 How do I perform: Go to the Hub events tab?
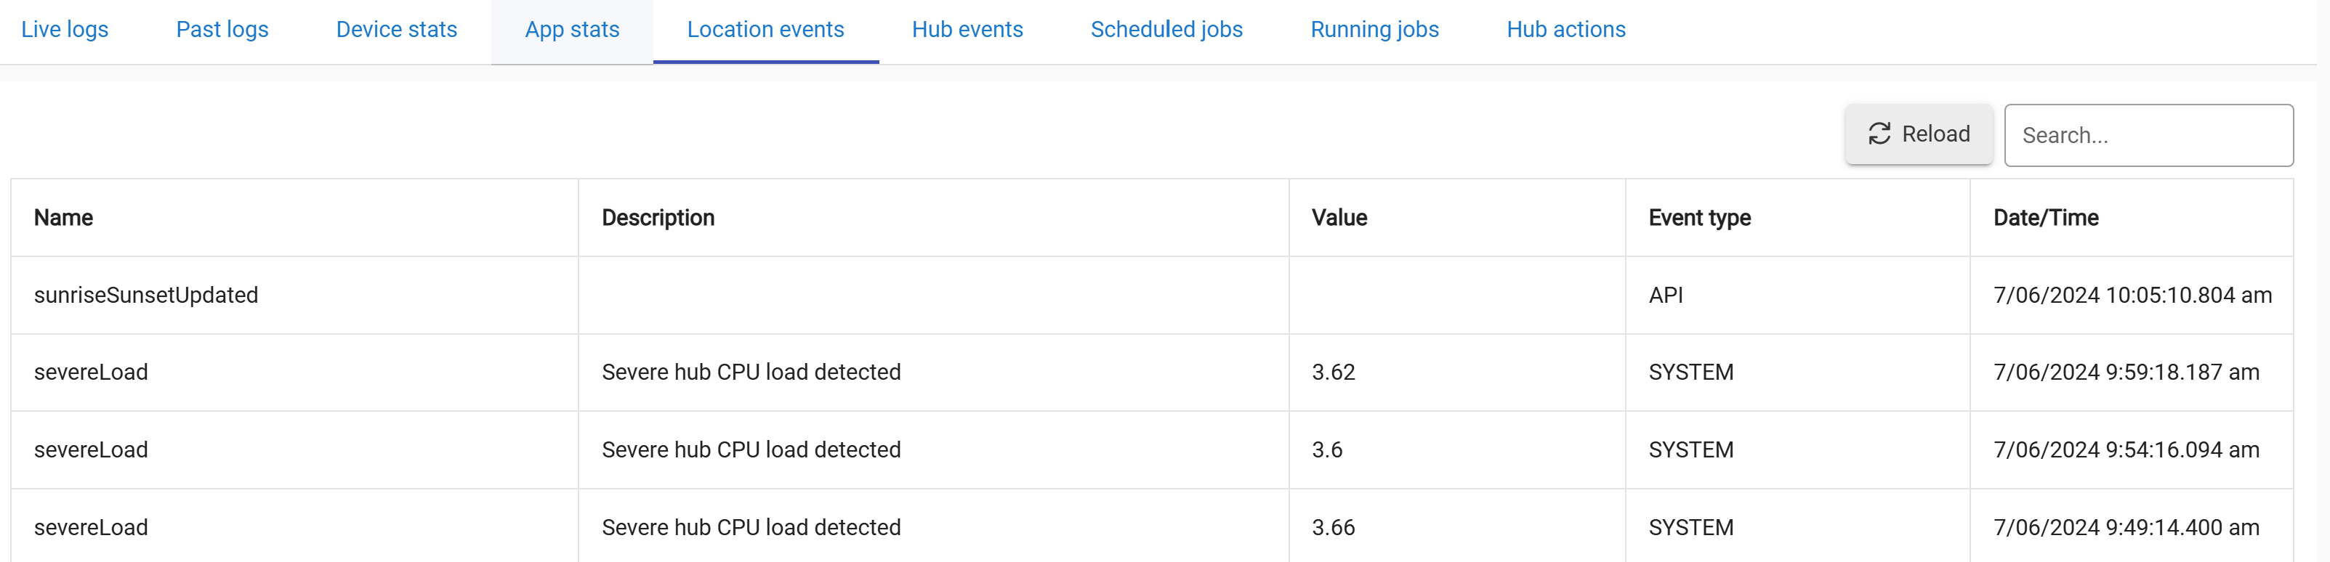(967, 30)
